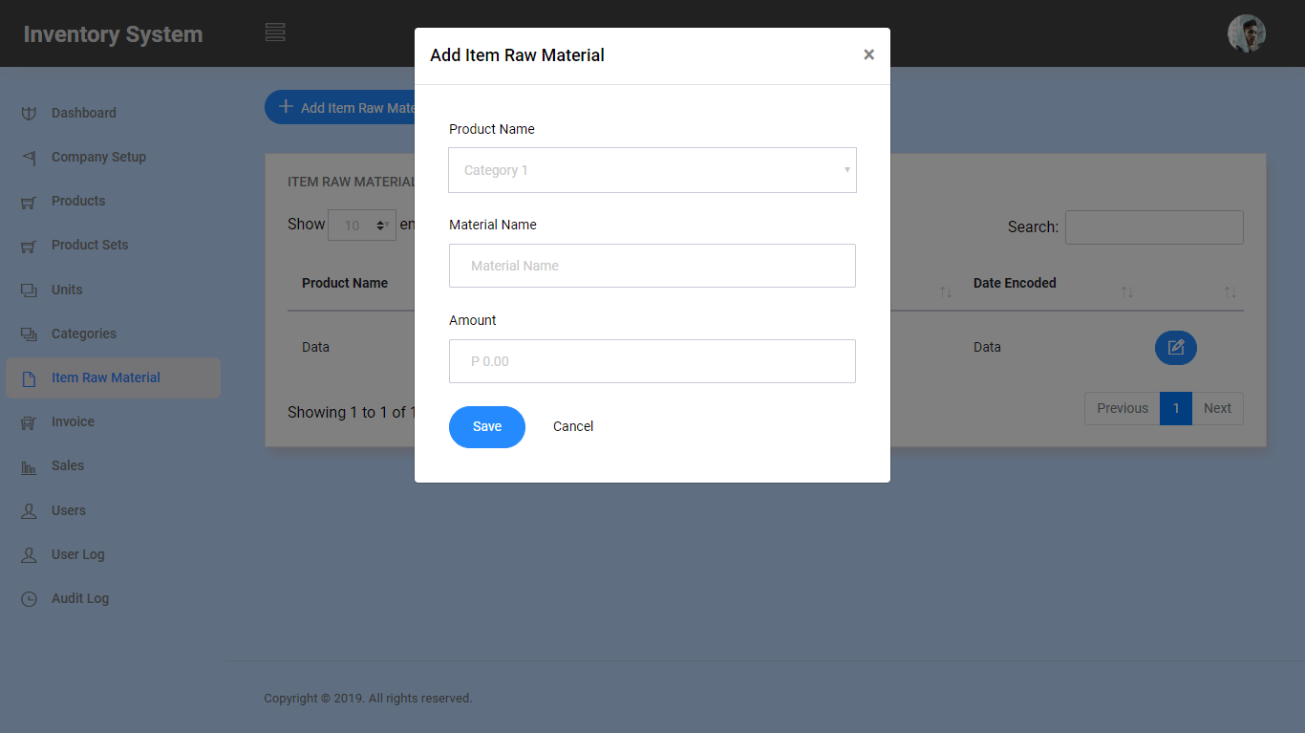
Task: Click the Search input box
Action: tap(1154, 227)
